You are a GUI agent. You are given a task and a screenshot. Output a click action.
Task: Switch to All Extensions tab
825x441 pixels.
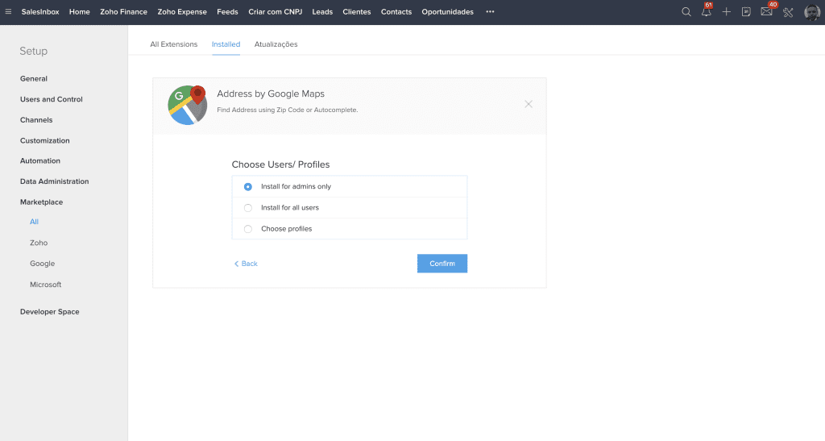[x=173, y=44]
